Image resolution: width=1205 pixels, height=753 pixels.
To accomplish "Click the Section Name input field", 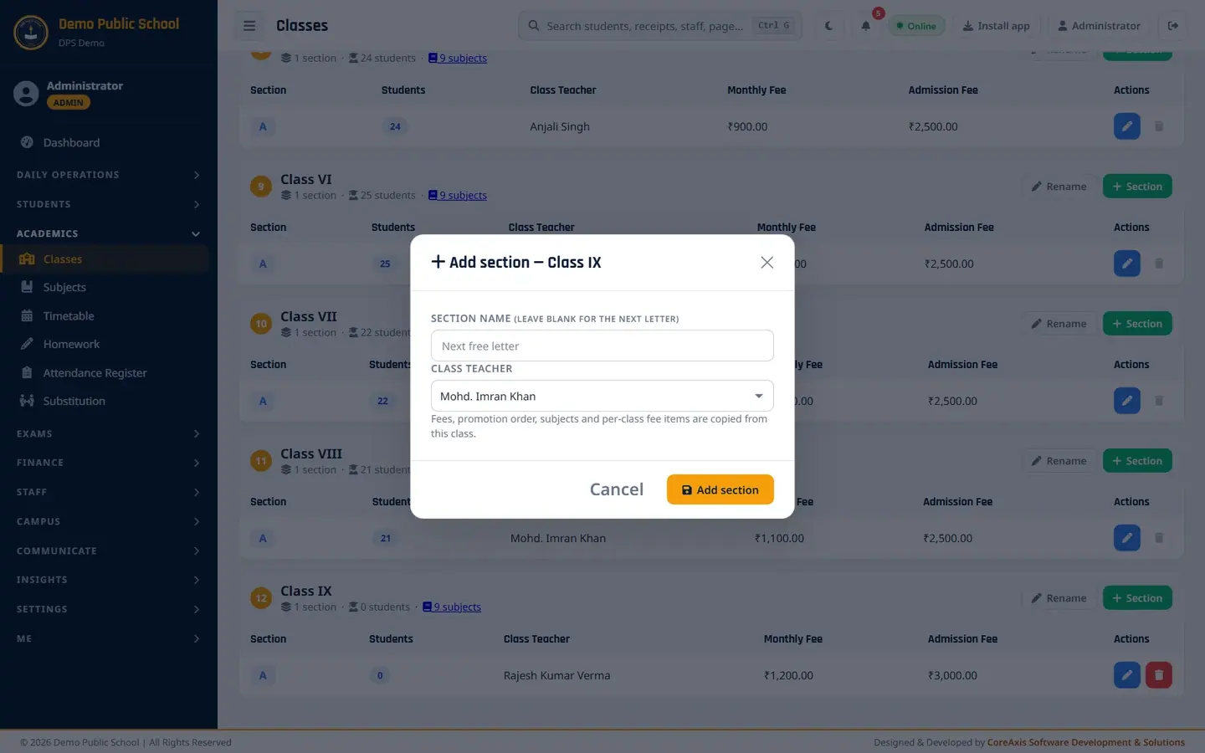I will [x=602, y=346].
